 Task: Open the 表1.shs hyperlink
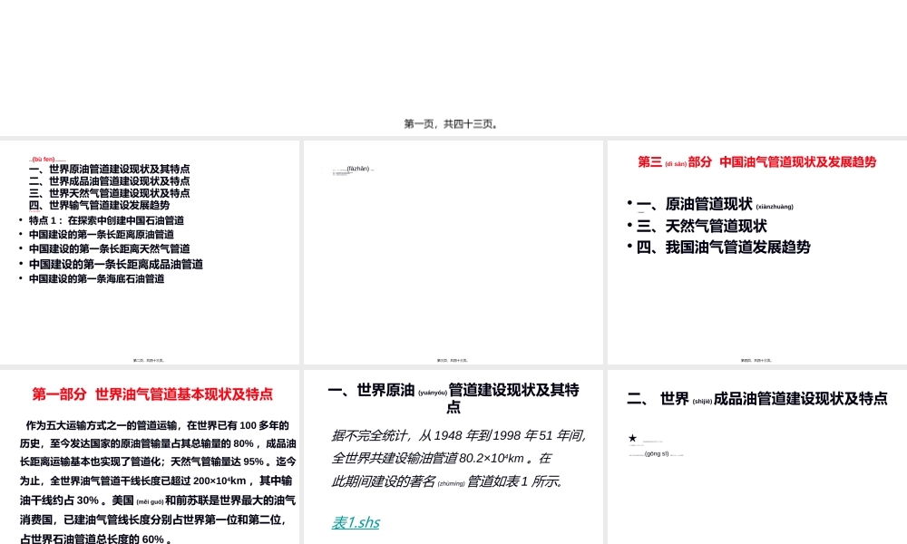357,522
